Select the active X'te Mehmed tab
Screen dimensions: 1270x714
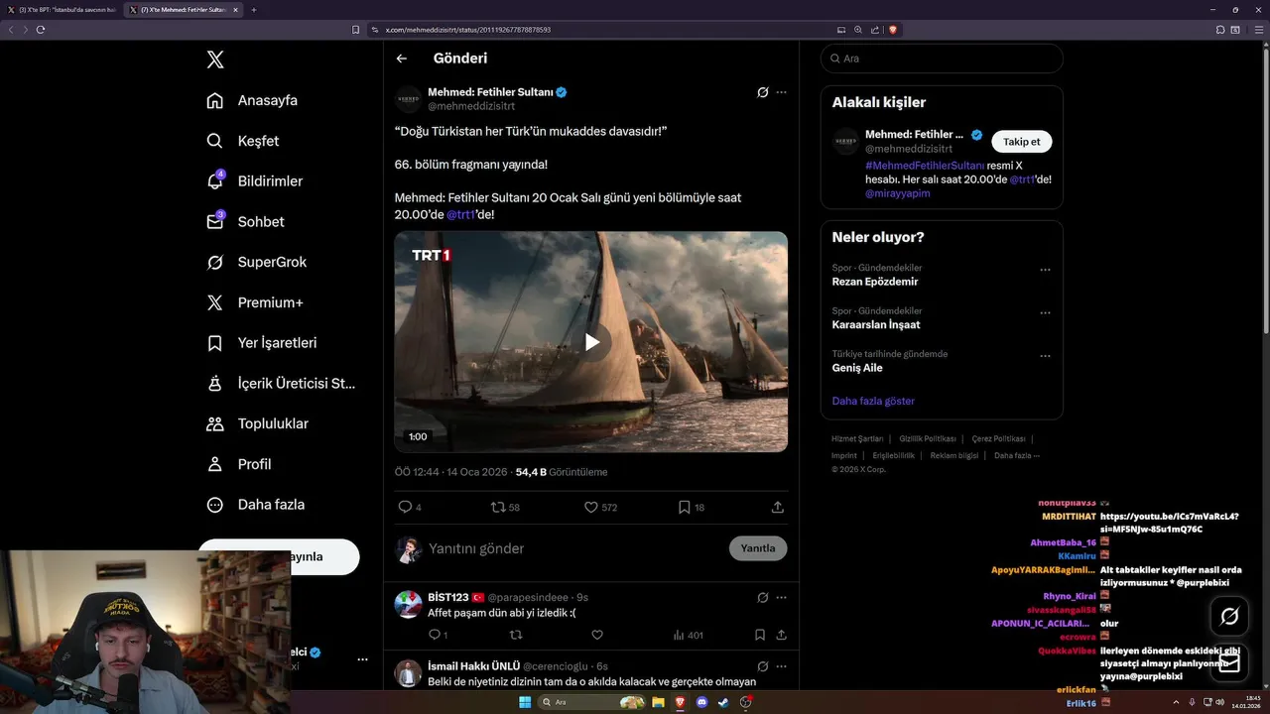click(184, 10)
